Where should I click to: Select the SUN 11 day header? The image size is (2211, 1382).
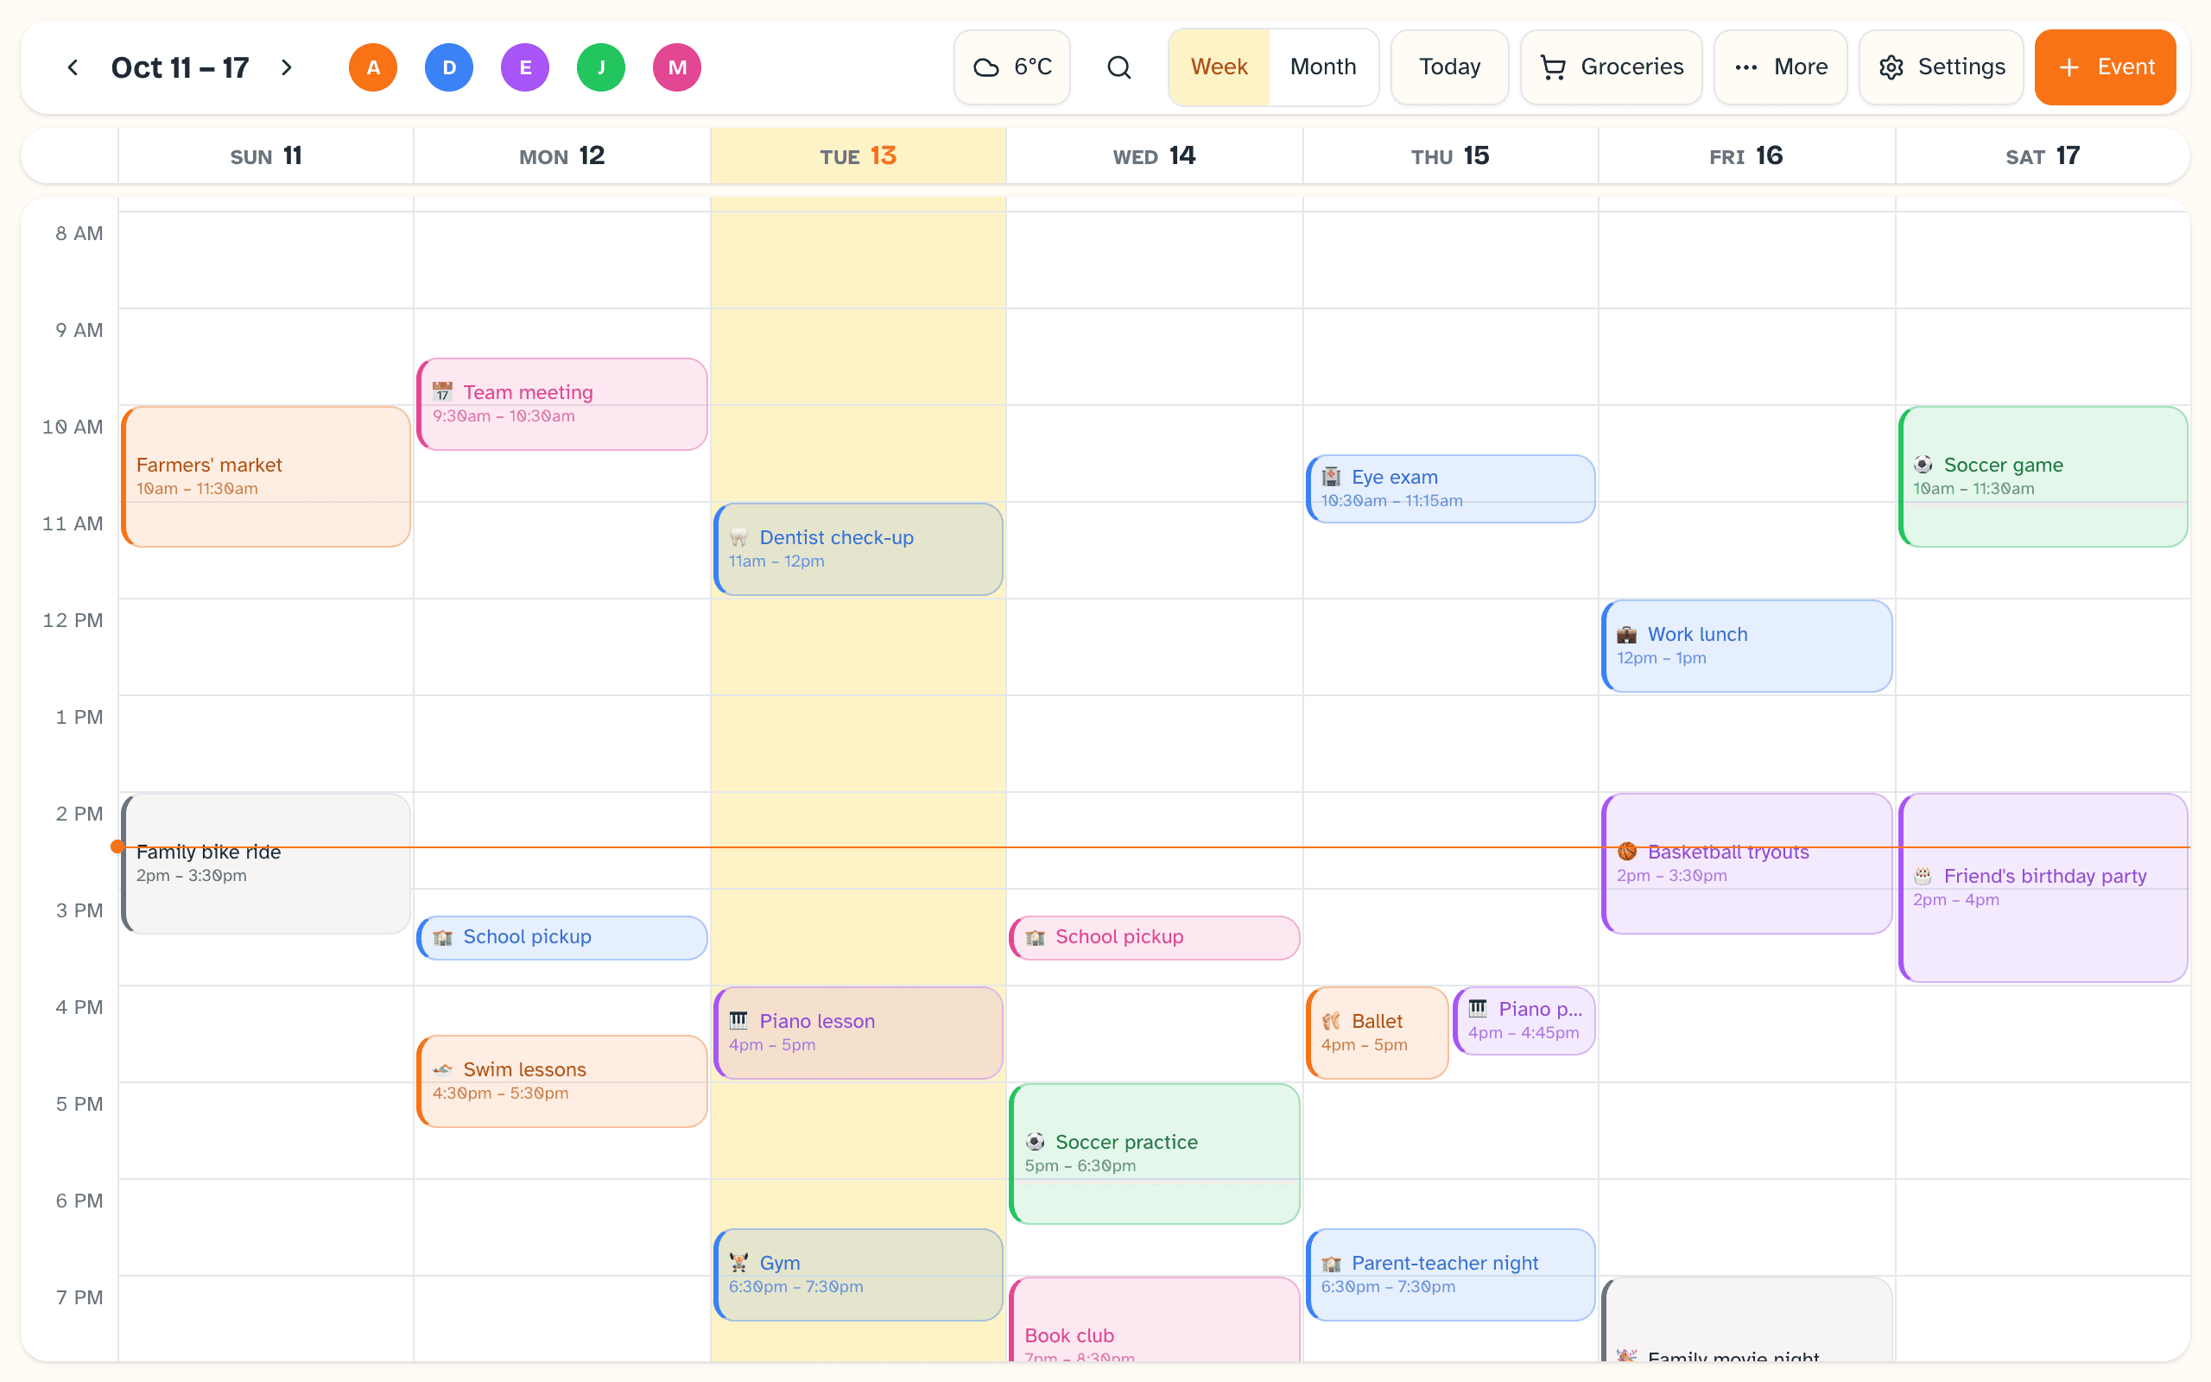tap(265, 156)
